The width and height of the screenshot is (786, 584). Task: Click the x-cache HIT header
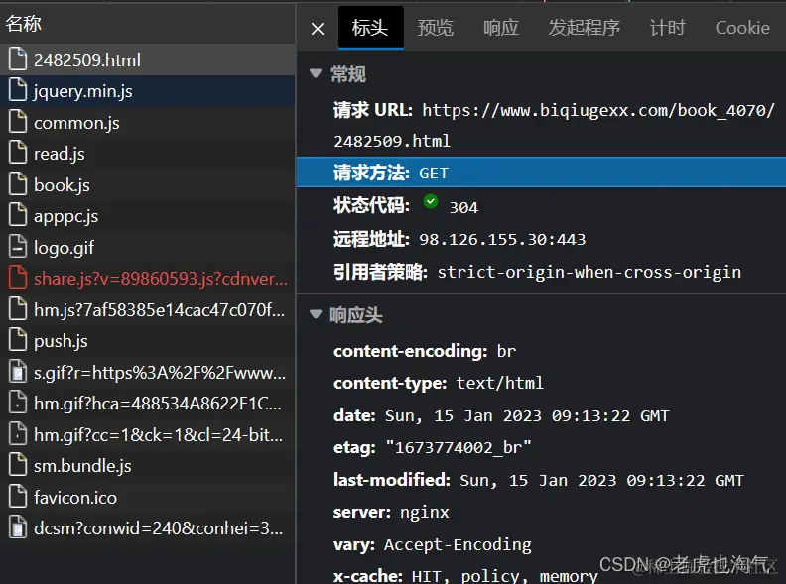(x=465, y=576)
